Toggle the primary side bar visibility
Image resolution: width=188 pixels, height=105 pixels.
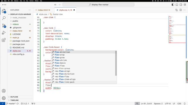coord(173,5)
